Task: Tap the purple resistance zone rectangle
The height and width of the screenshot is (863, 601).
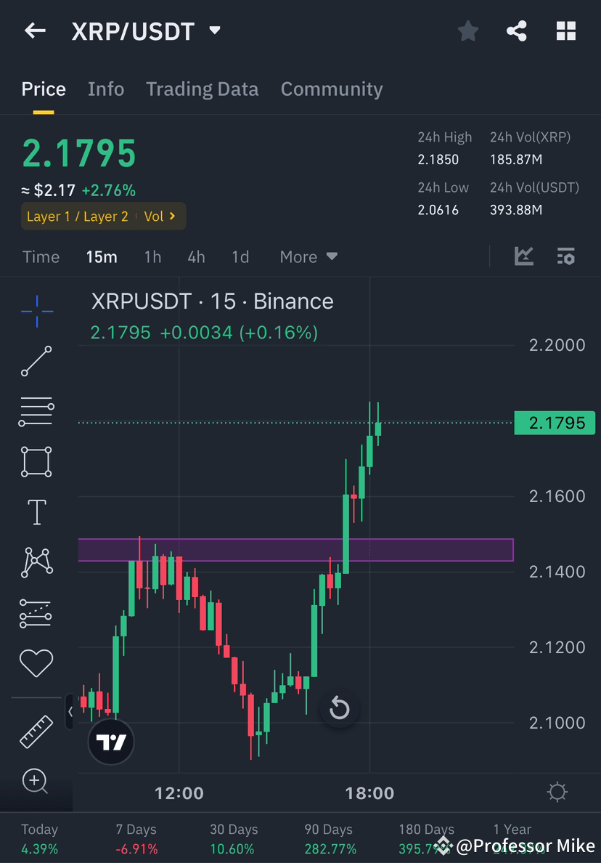Action: tap(296, 550)
